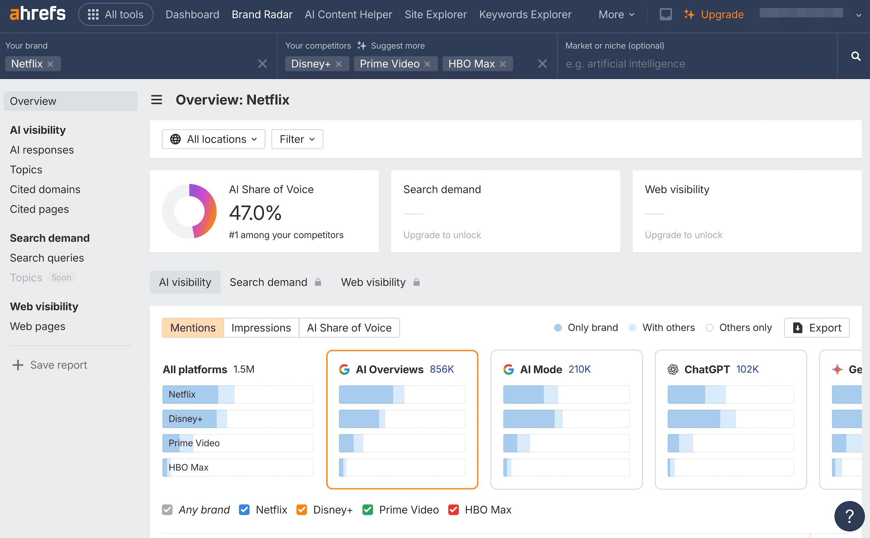Open Cited pages
Image resolution: width=870 pixels, height=538 pixels.
click(x=39, y=209)
